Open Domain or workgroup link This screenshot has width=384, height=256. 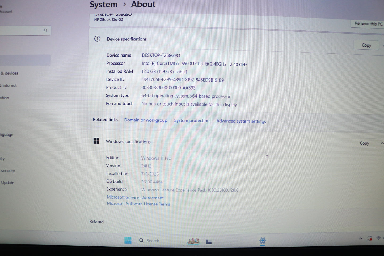click(146, 120)
